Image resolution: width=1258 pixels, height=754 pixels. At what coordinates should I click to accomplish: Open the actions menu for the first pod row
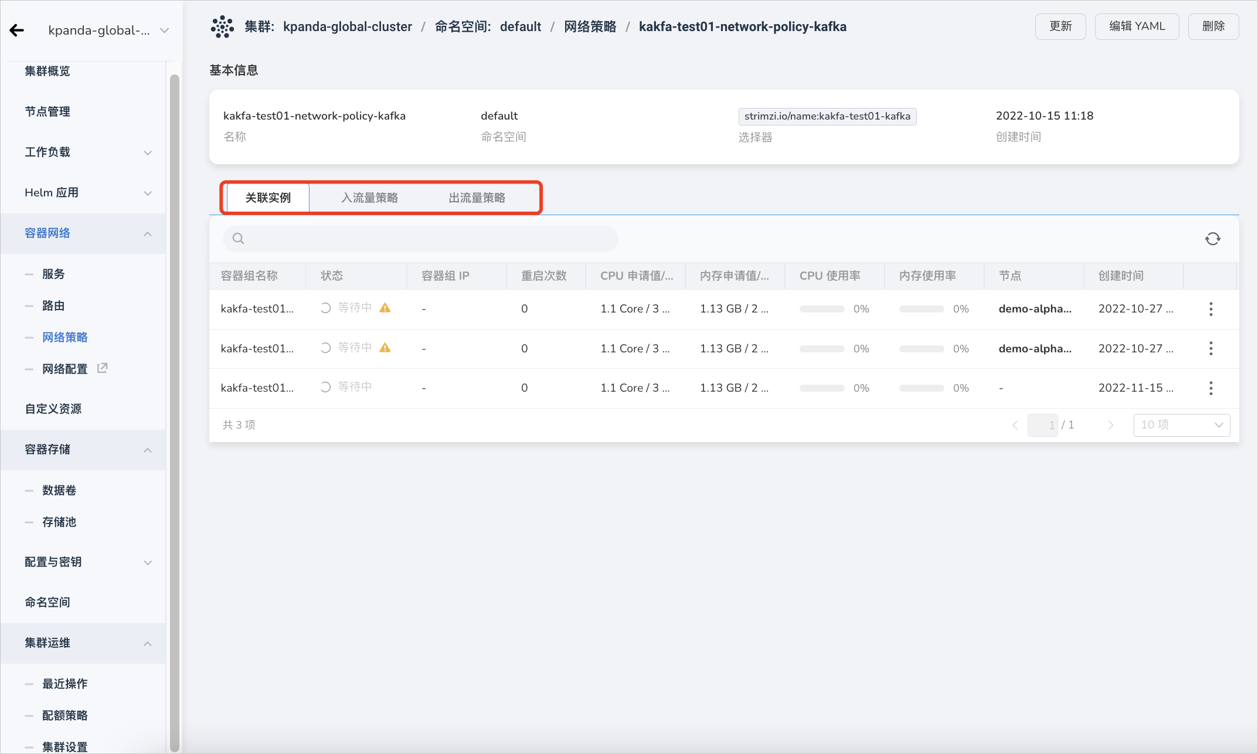[1211, 309]
